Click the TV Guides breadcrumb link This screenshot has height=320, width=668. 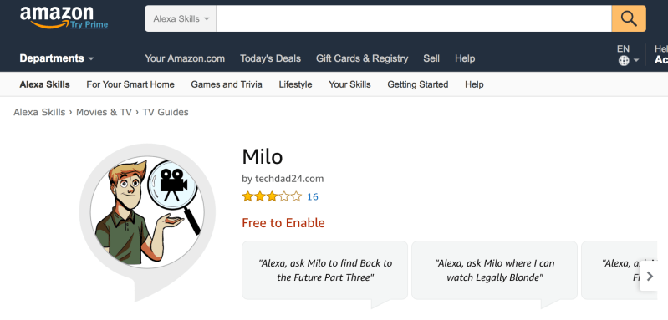click(x=166, y=112)
